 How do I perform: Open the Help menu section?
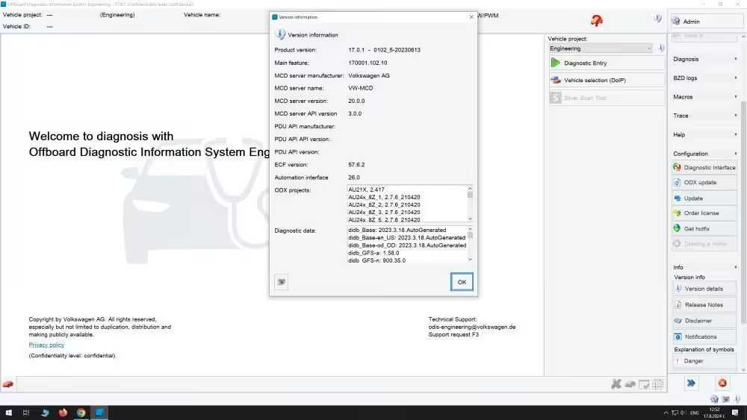[704, 134]
